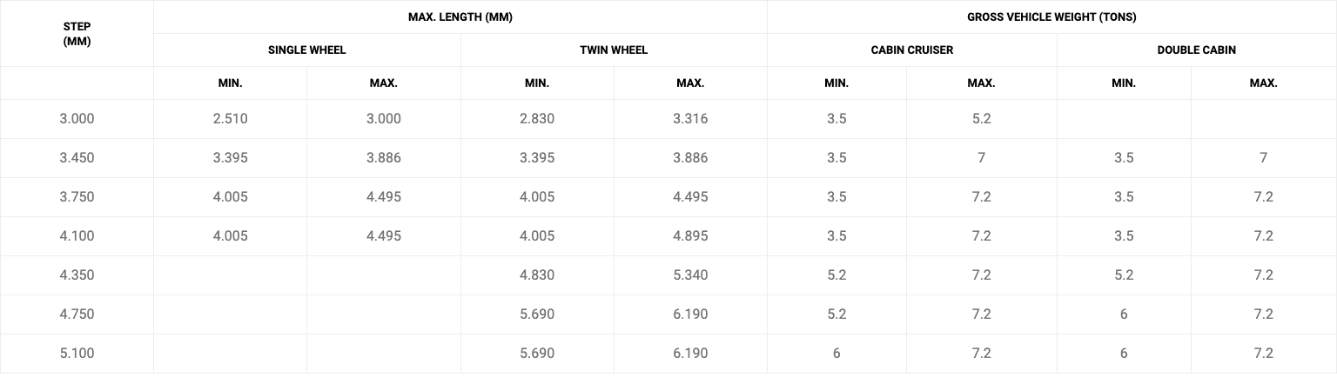
Task: Select the 3.750 step row label
Action: pos(77,197)
